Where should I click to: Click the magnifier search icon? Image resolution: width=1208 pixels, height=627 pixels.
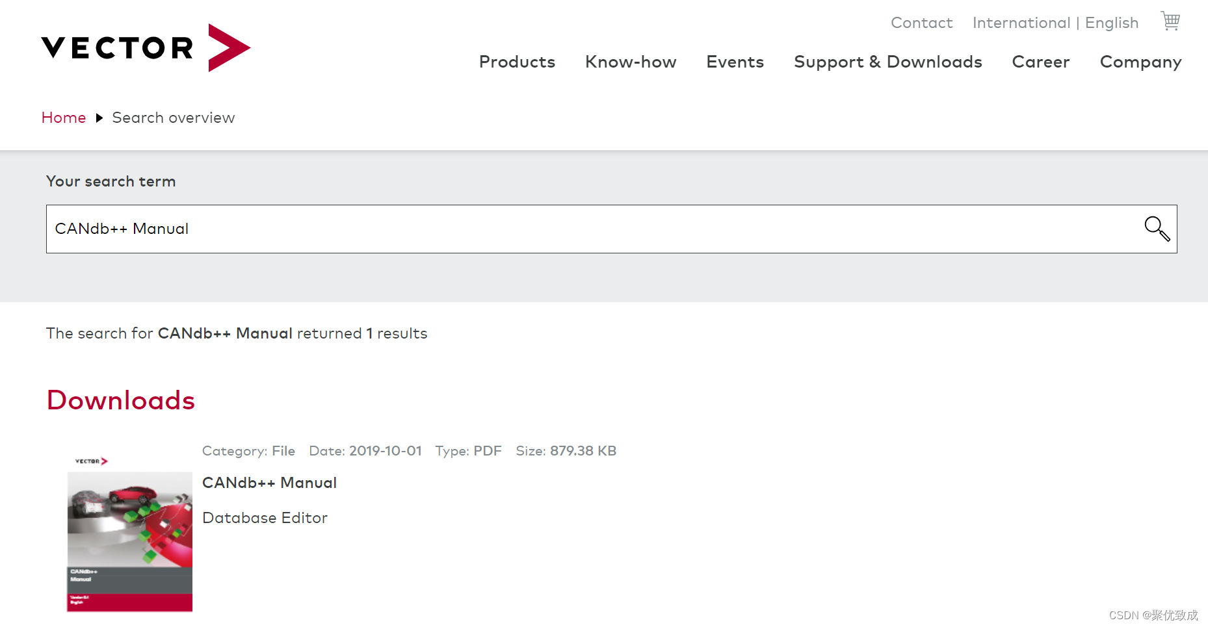pos(1157,229)
